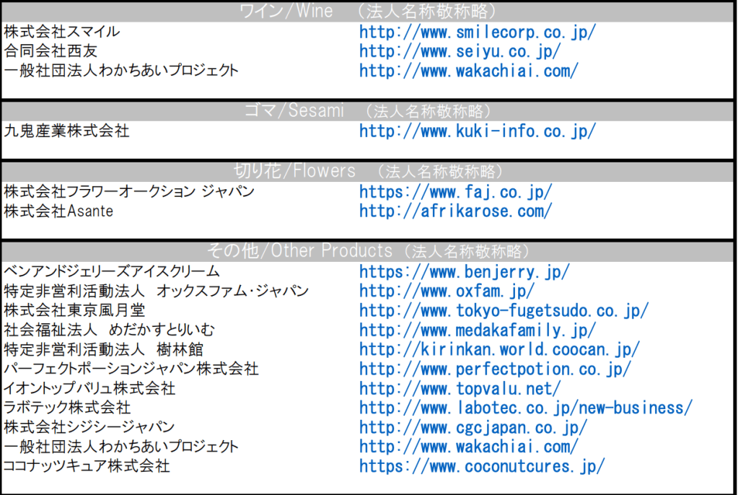Screen dimensions: 738x495
Task: Open the www.faj.co.jp link
Action: click(x=455, y=192)
